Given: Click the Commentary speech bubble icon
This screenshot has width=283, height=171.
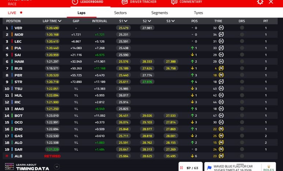Looking at the screenshot, I should [x=174, y=2].
